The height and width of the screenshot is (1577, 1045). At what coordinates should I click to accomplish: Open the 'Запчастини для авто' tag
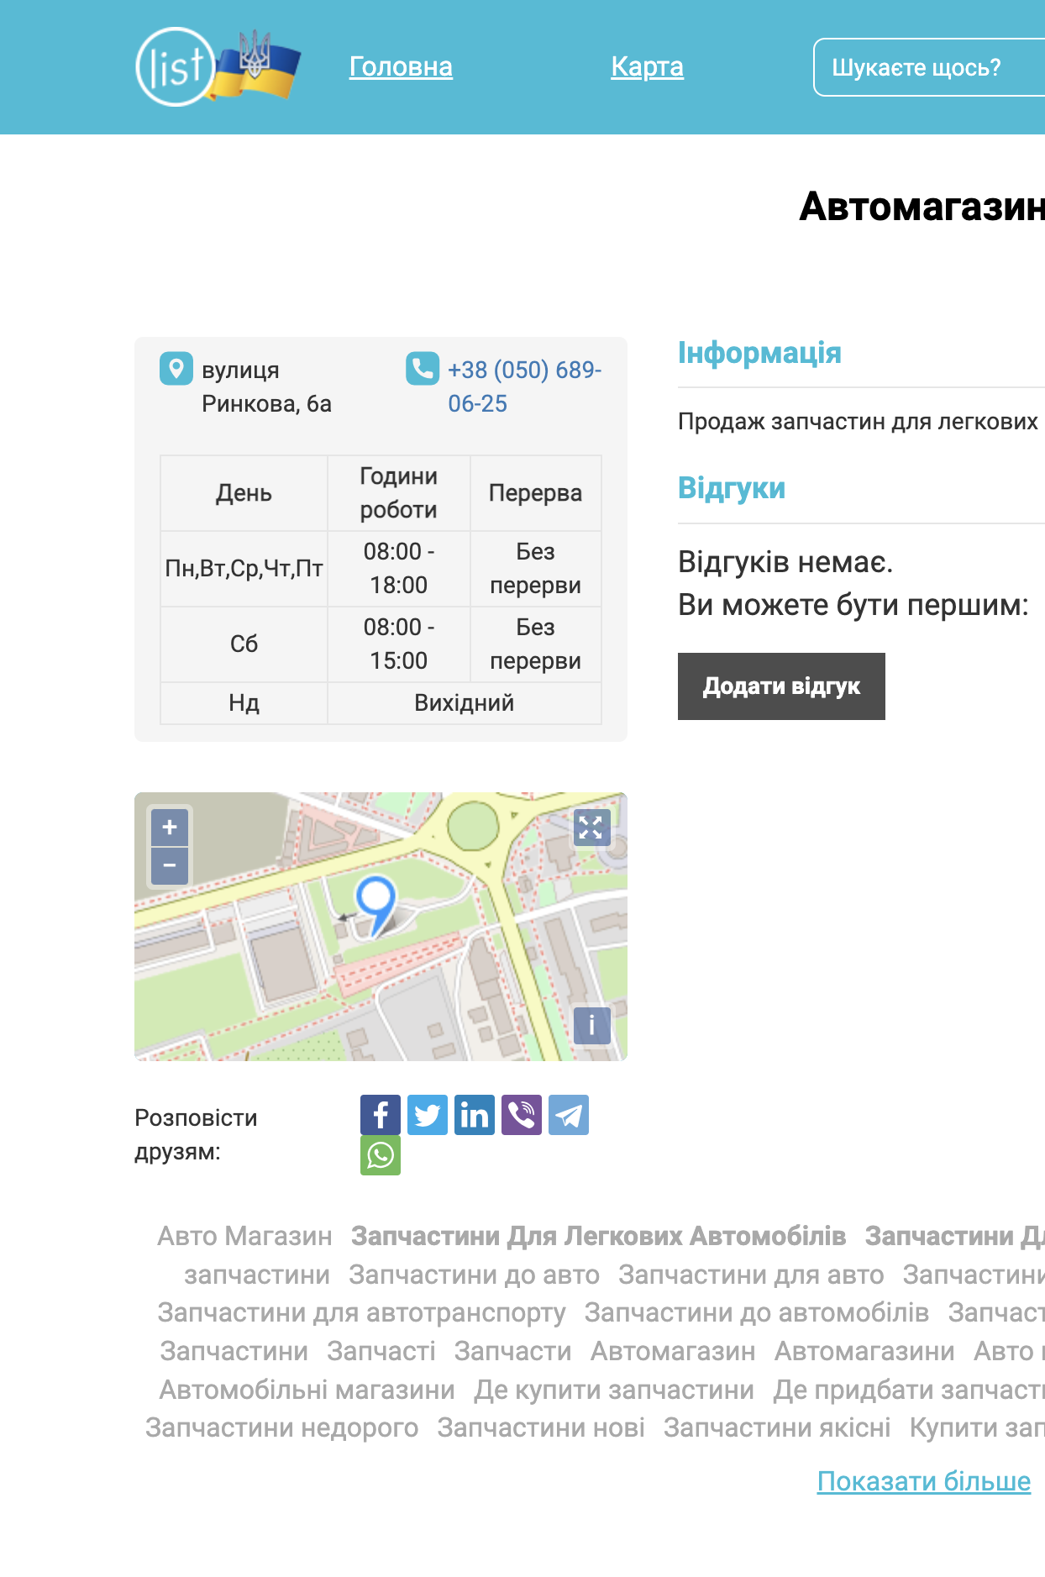pyautogui.click(x=751, y=1275)
